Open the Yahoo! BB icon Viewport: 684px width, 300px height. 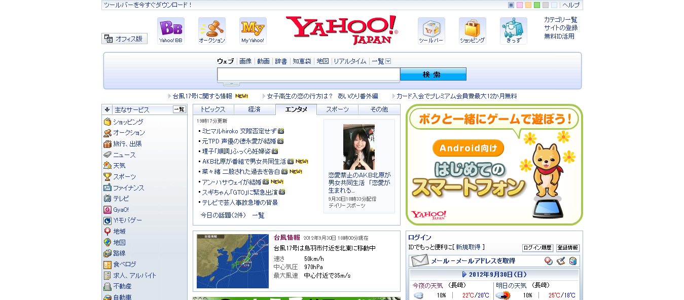[x=171, y=31]
